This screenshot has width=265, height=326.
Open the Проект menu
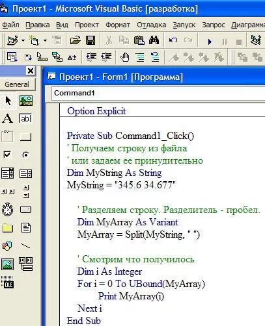pos(87,25)
